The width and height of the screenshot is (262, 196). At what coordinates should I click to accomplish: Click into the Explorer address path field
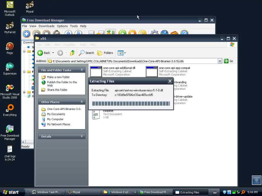pyautogui.click(x=133, y=61)
